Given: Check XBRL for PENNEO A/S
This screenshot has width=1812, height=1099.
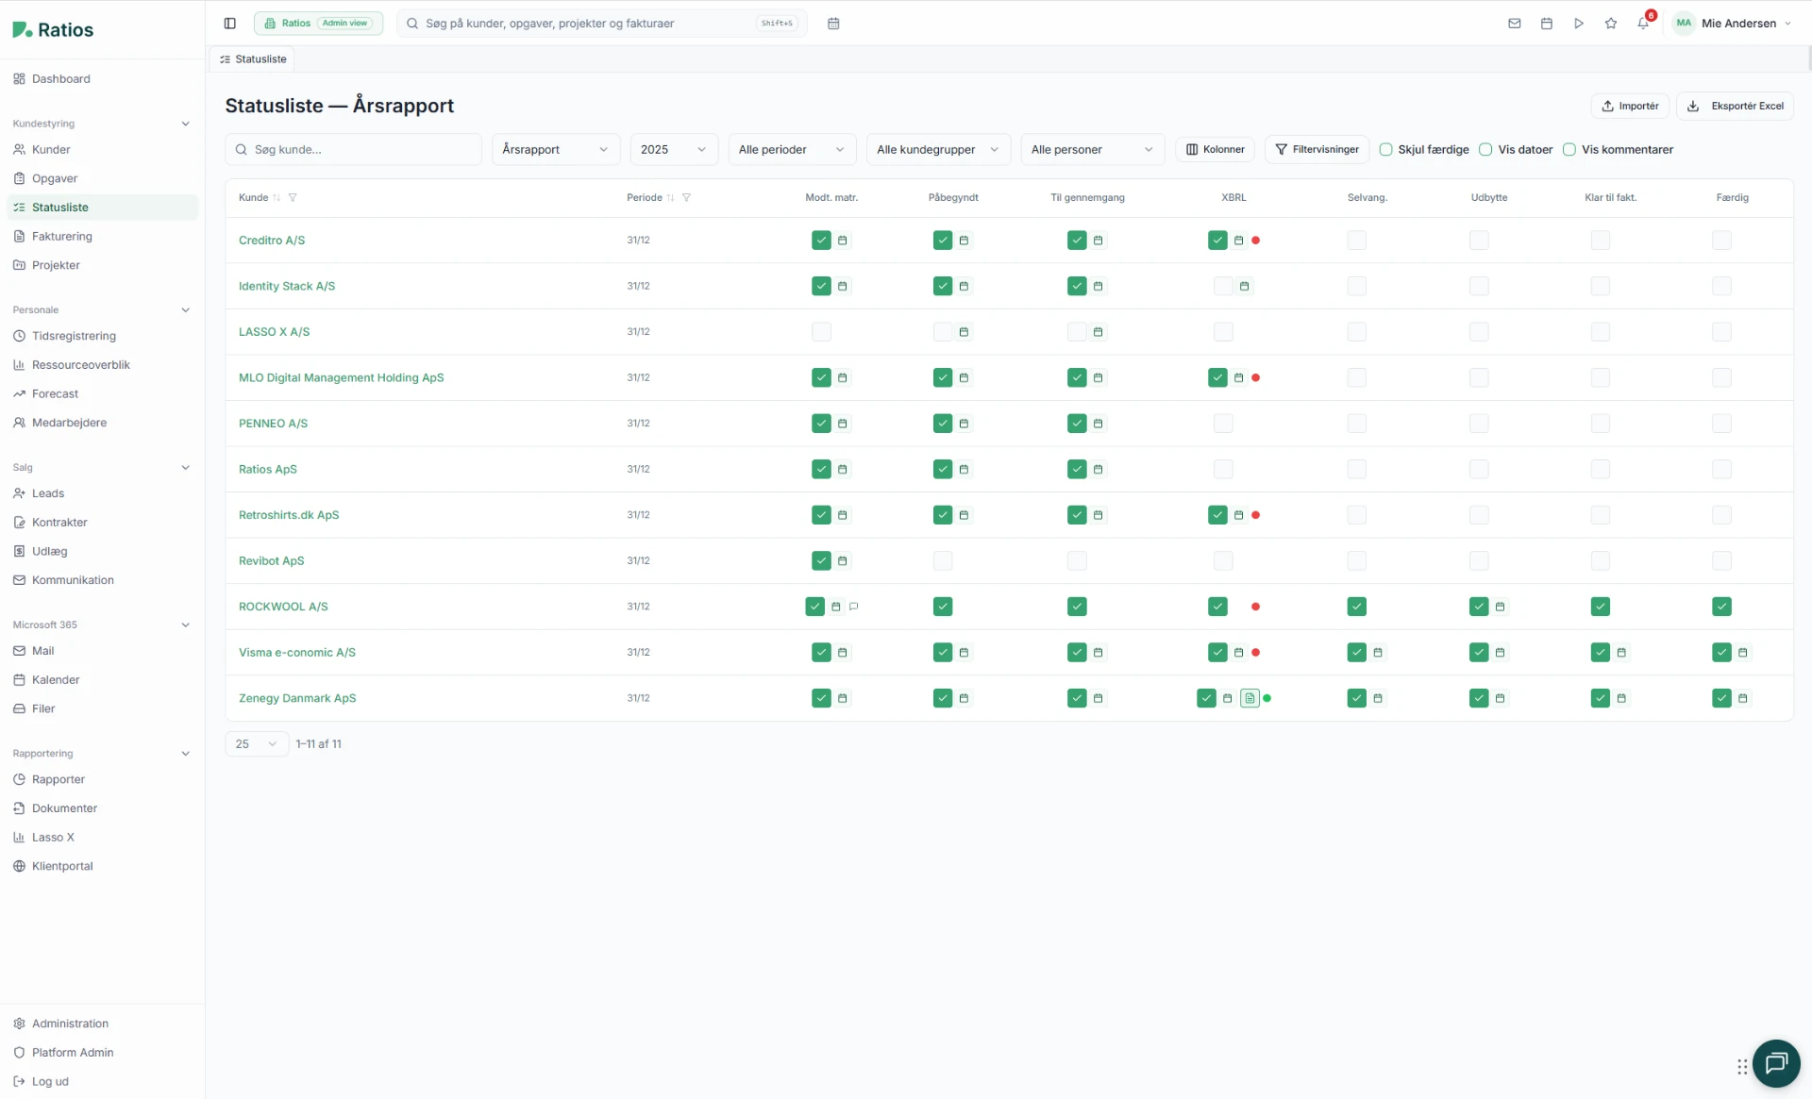Looking at the screenshot, I should [1223, 424].
